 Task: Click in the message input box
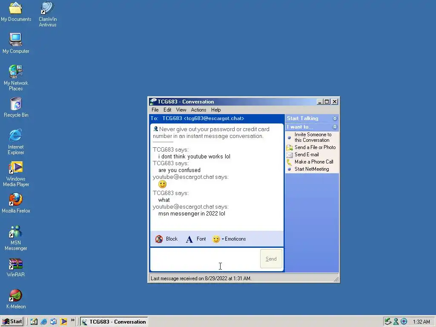click(x=205, y=259)
